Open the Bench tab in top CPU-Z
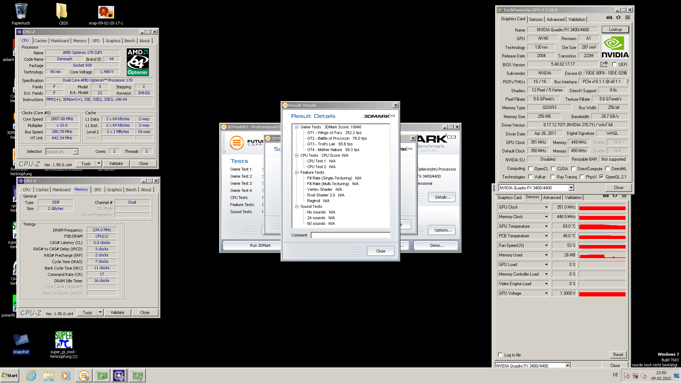 click(129, 41)
